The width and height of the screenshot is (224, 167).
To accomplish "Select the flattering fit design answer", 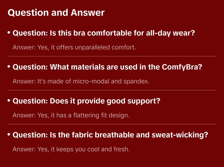I will pos(71,115).
